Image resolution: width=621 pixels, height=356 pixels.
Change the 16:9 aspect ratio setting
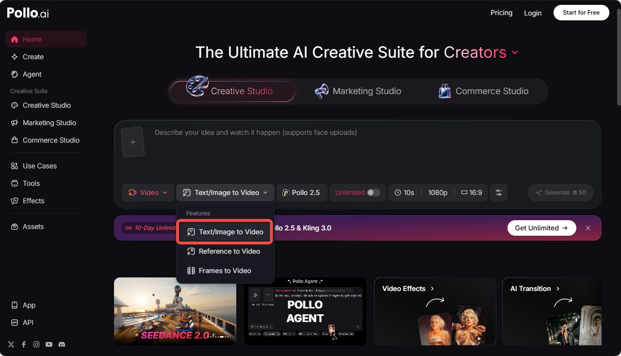[x=472, y=193]
